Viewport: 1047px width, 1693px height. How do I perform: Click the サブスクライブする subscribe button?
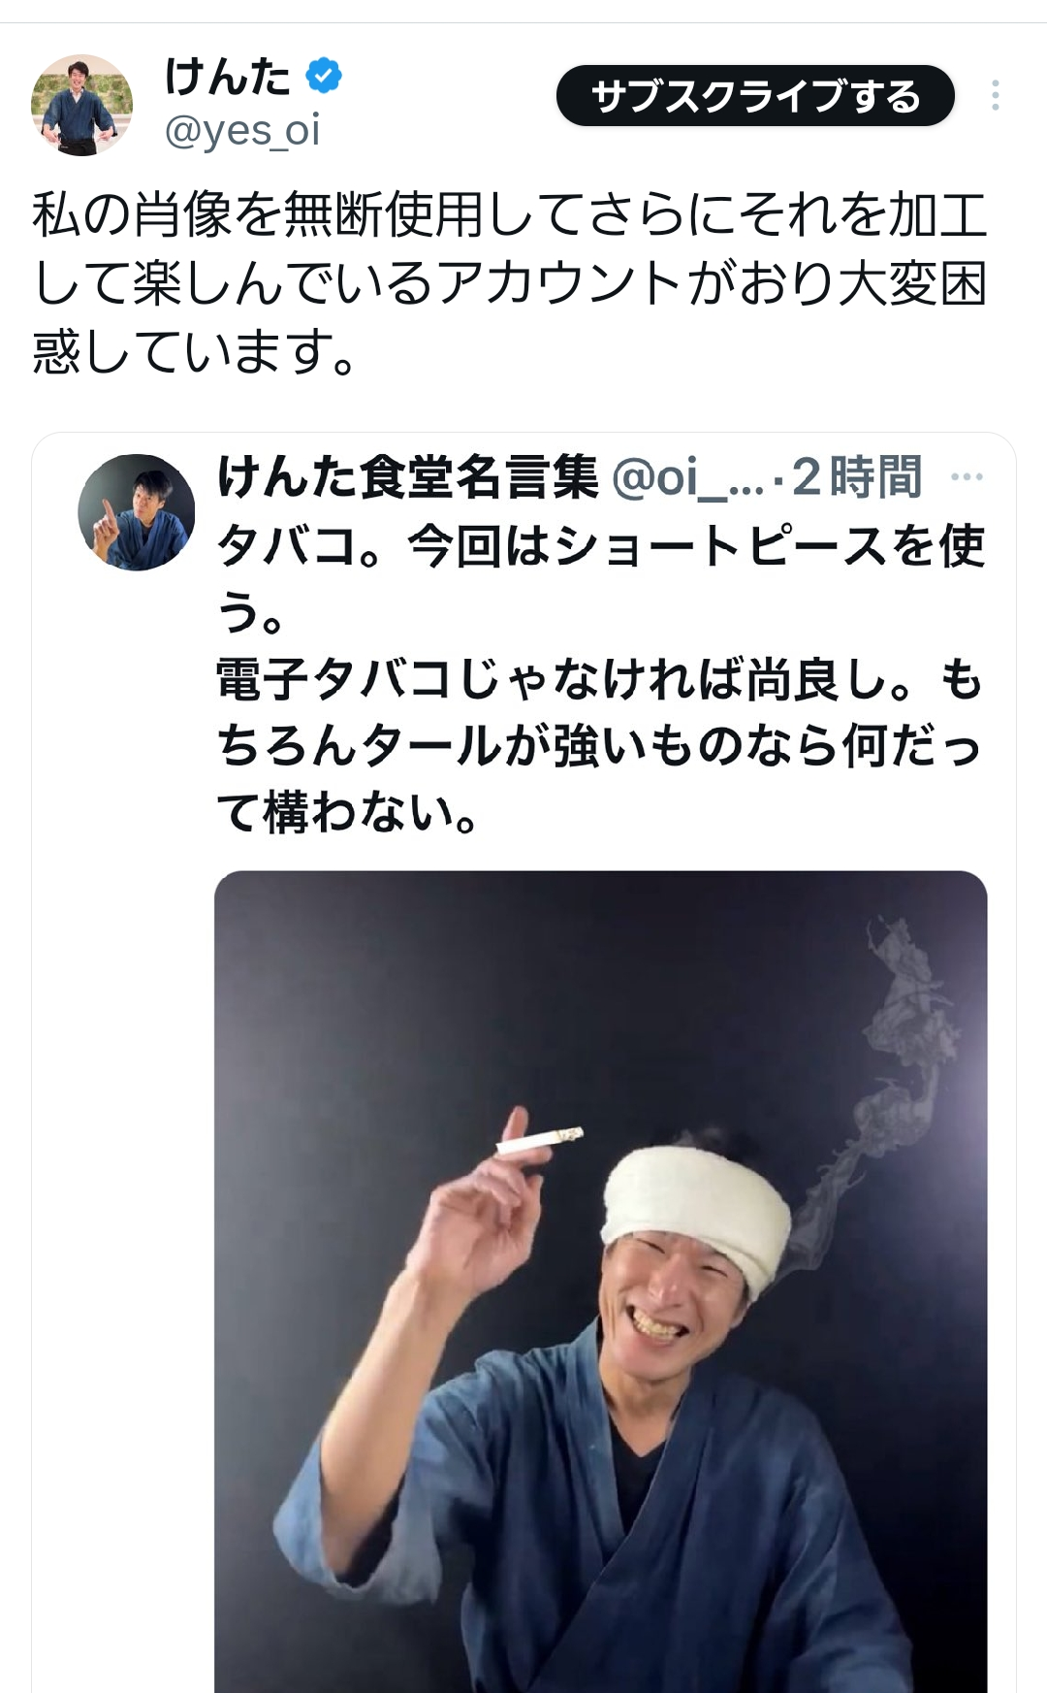coord(755,95)
